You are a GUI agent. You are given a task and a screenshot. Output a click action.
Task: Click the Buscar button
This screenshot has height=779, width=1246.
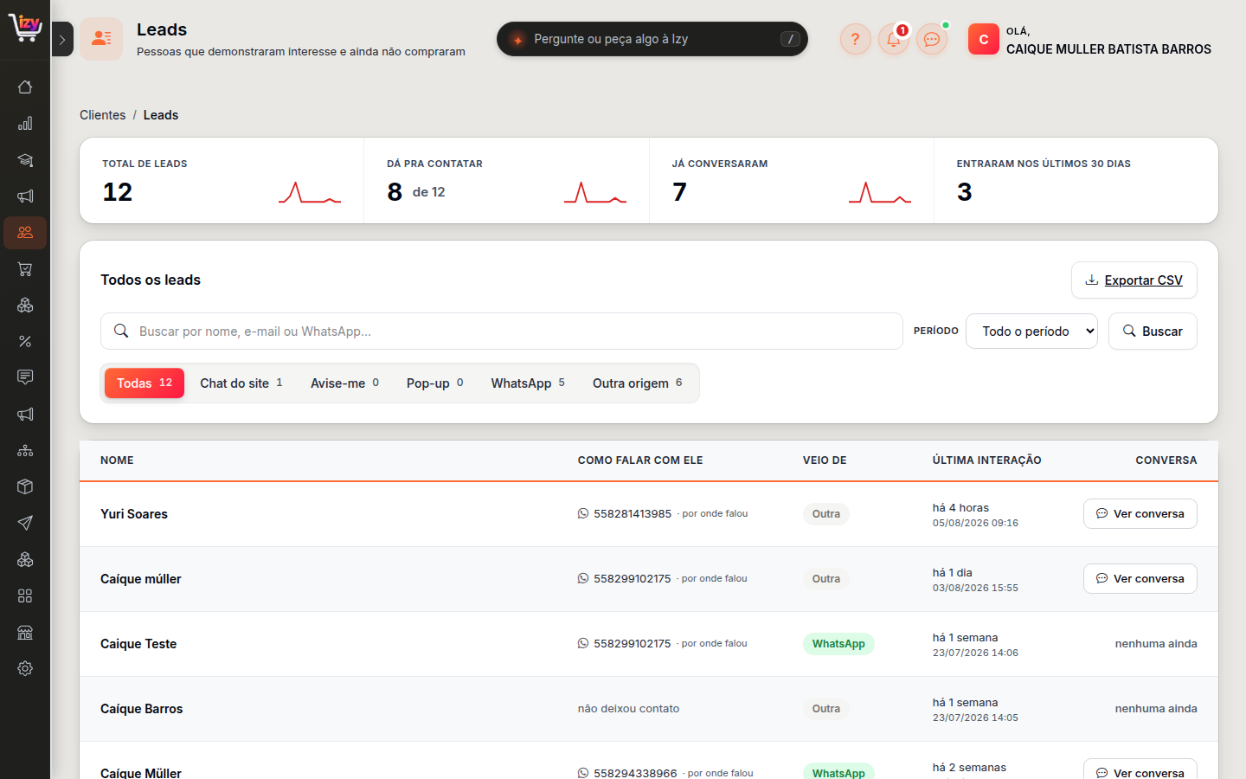pos(1153,331)
